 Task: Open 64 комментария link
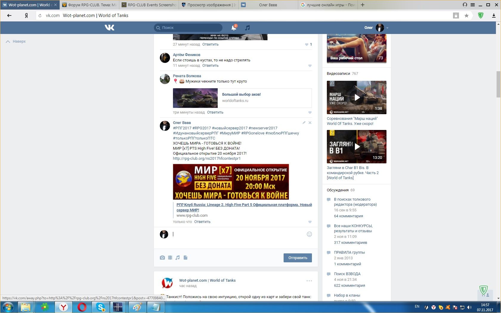pos(348,216)
